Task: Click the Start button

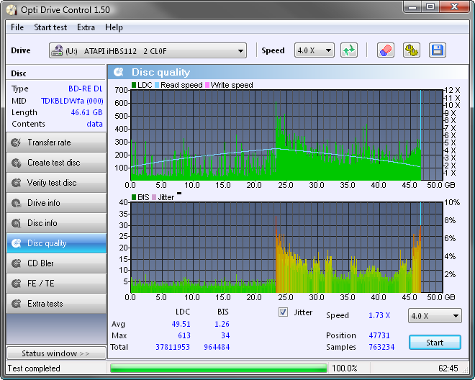Action: [x=435, y=343]
